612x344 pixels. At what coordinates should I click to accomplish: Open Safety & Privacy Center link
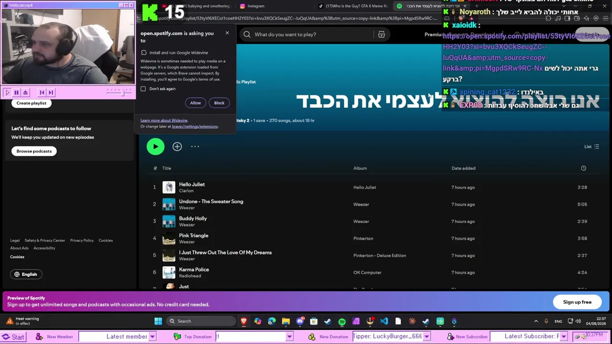coord(45,240)
